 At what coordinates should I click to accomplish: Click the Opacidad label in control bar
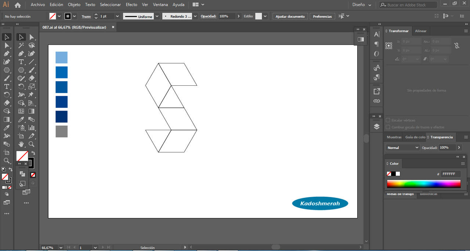click(209, 16)
